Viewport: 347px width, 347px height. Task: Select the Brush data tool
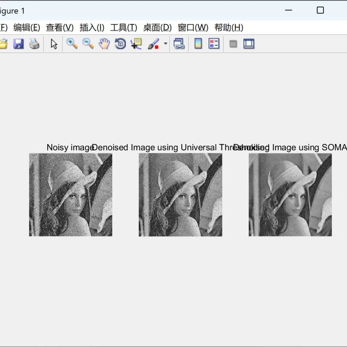[153, 44]
